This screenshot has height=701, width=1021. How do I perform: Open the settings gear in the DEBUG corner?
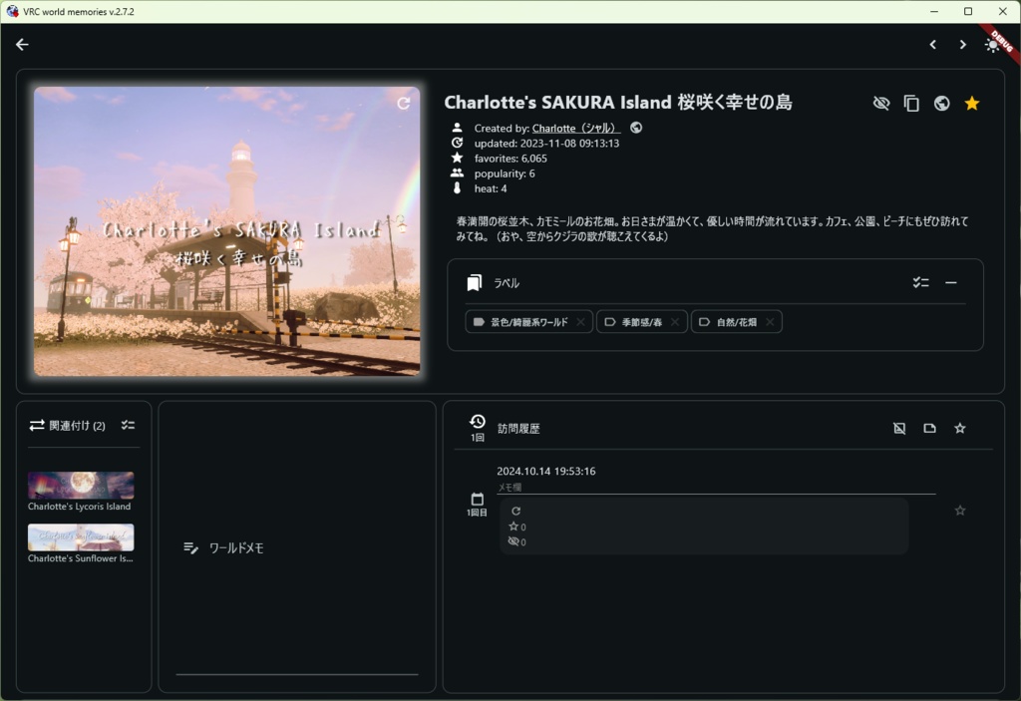[992, 45]
